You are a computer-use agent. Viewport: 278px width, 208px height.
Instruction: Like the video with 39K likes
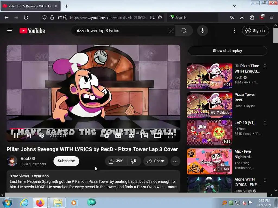[x=116, y=161]
